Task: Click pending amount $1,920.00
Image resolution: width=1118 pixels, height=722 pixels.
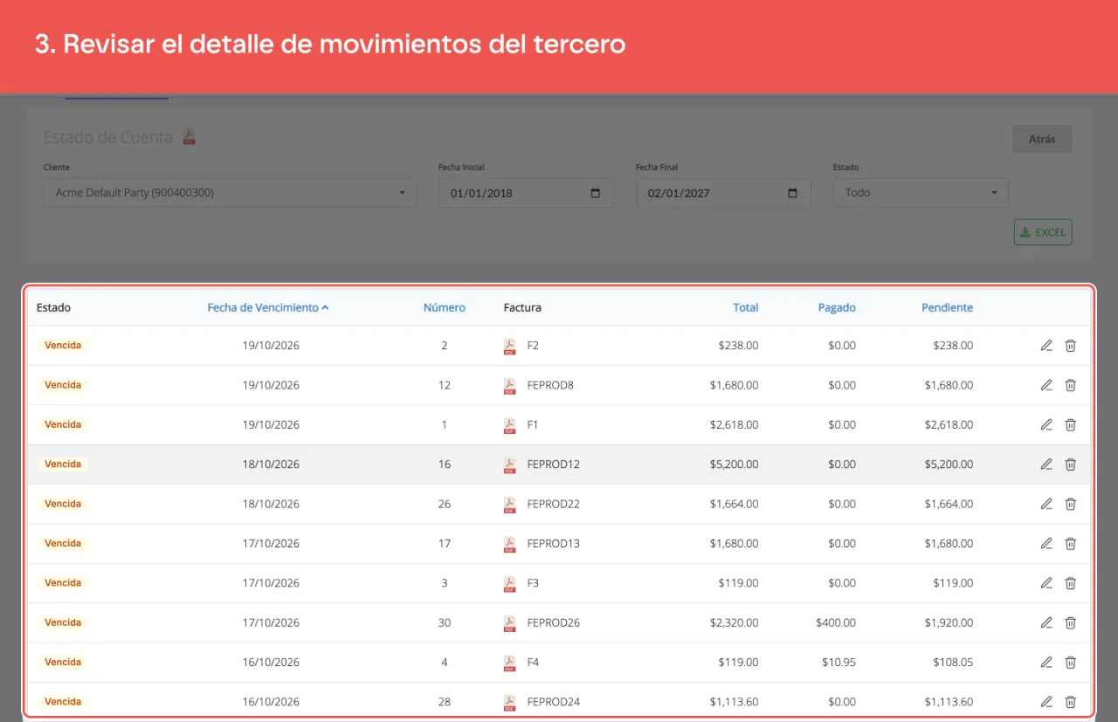Action: 949,622
